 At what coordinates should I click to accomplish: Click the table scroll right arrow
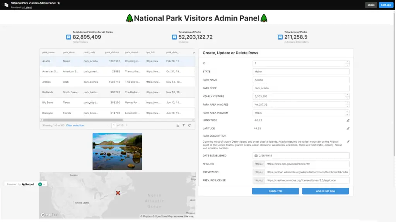193,120
